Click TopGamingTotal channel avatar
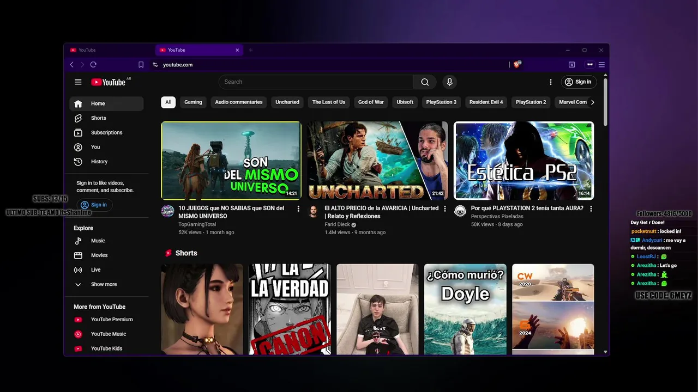Image resolution: width=698 pixels, height=392 pixels. [167, 211]
